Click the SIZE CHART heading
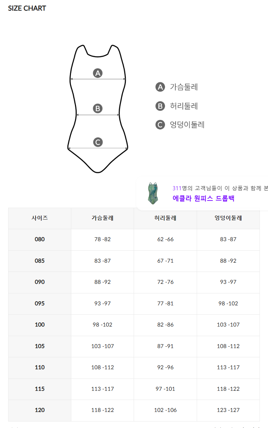The width and height of the screenshot is (268, 428). coord(27,8)
